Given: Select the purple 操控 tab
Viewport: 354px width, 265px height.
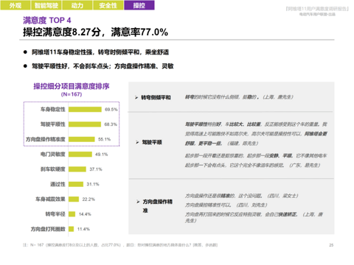Looking at the screenshot, I should coord(139,5).
